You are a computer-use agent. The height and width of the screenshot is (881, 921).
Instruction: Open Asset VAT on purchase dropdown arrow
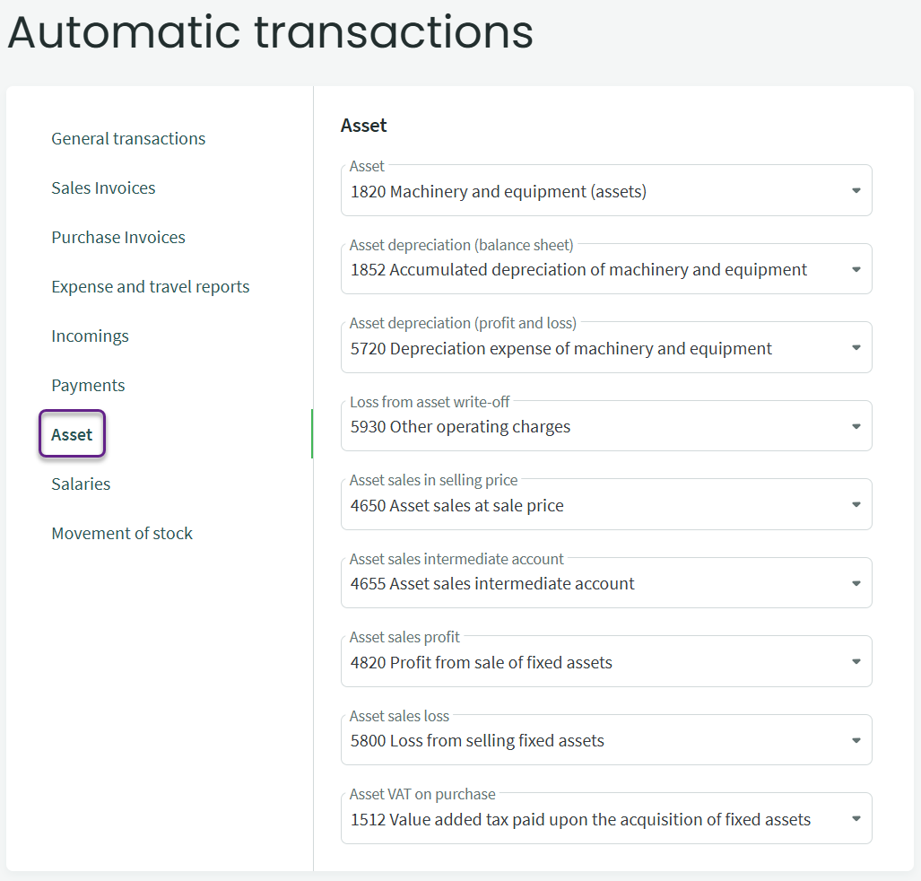(856, 819)
